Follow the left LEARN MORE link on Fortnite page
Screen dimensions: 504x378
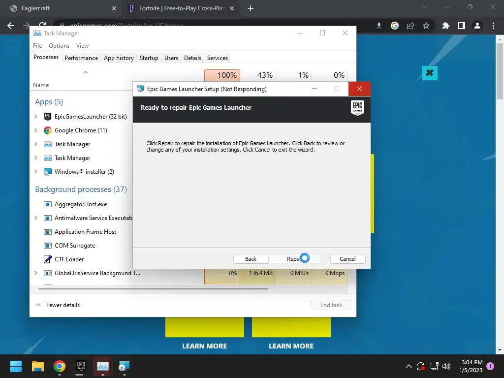point(204,346)
